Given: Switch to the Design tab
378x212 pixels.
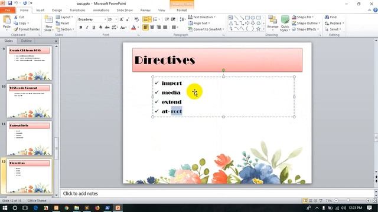Looking at the screenshot, I should click(57, 10).
